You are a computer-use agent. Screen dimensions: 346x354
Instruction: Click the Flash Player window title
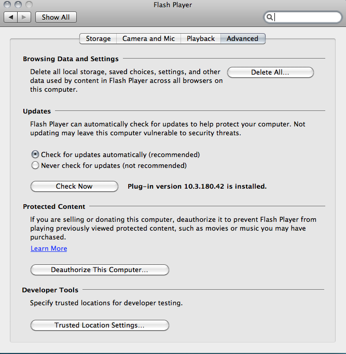click(x=173, y=5)
